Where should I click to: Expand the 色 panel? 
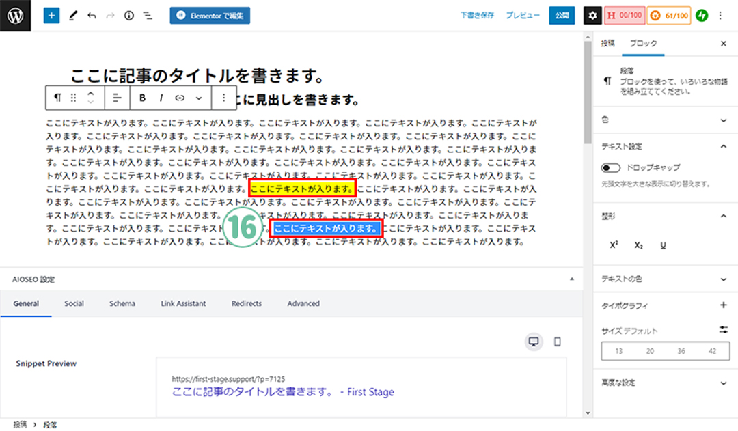tap(724, 120)
